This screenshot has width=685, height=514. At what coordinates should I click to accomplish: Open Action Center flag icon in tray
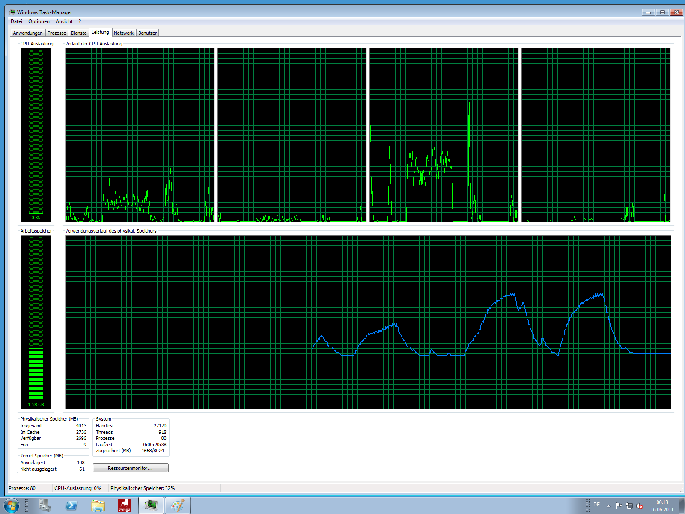click(x=619, y=506)
